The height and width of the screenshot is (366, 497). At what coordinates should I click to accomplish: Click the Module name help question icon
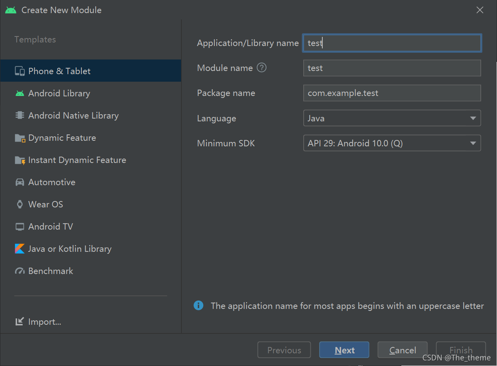click(262, 68)
